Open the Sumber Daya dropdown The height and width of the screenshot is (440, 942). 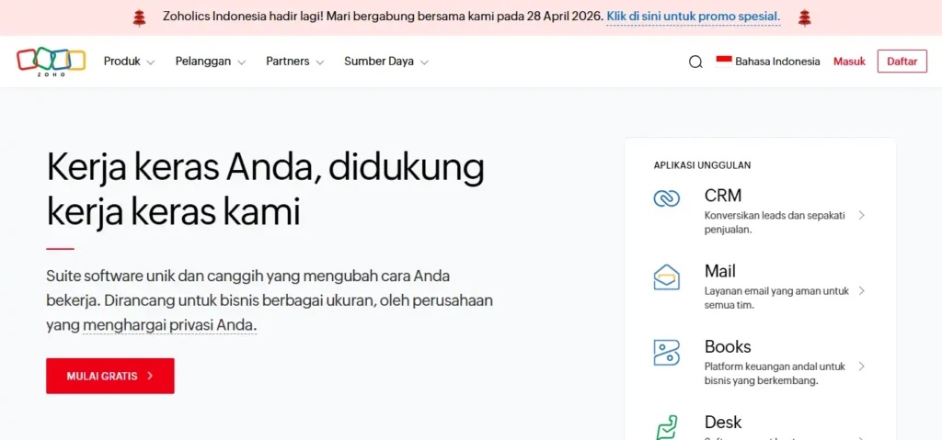(x=385, y=62)
